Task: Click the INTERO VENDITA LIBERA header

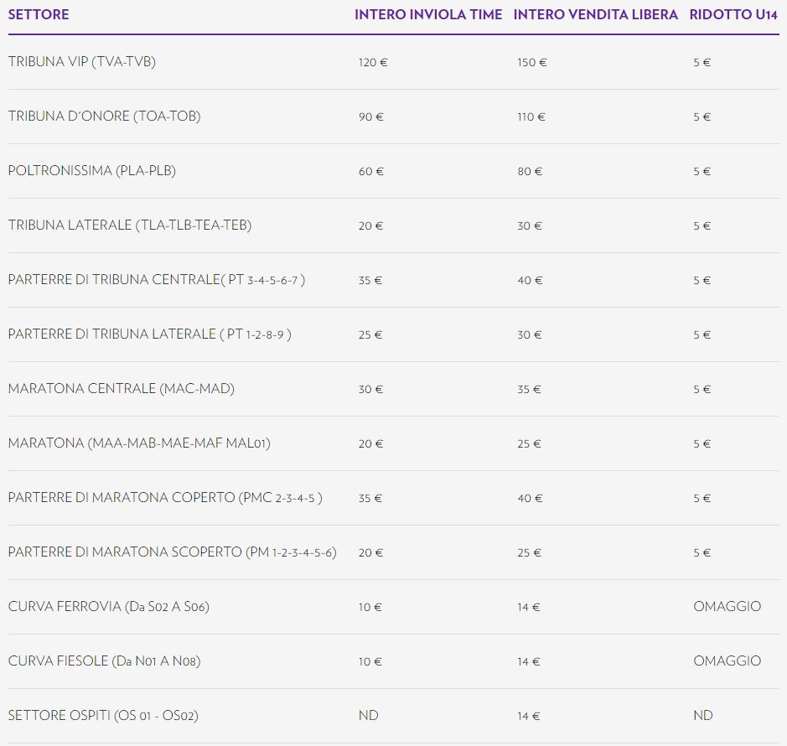Action: (x=595, y=15)
